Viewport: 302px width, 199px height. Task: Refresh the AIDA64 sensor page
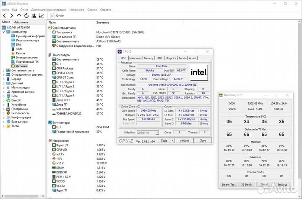coord(26,16)
